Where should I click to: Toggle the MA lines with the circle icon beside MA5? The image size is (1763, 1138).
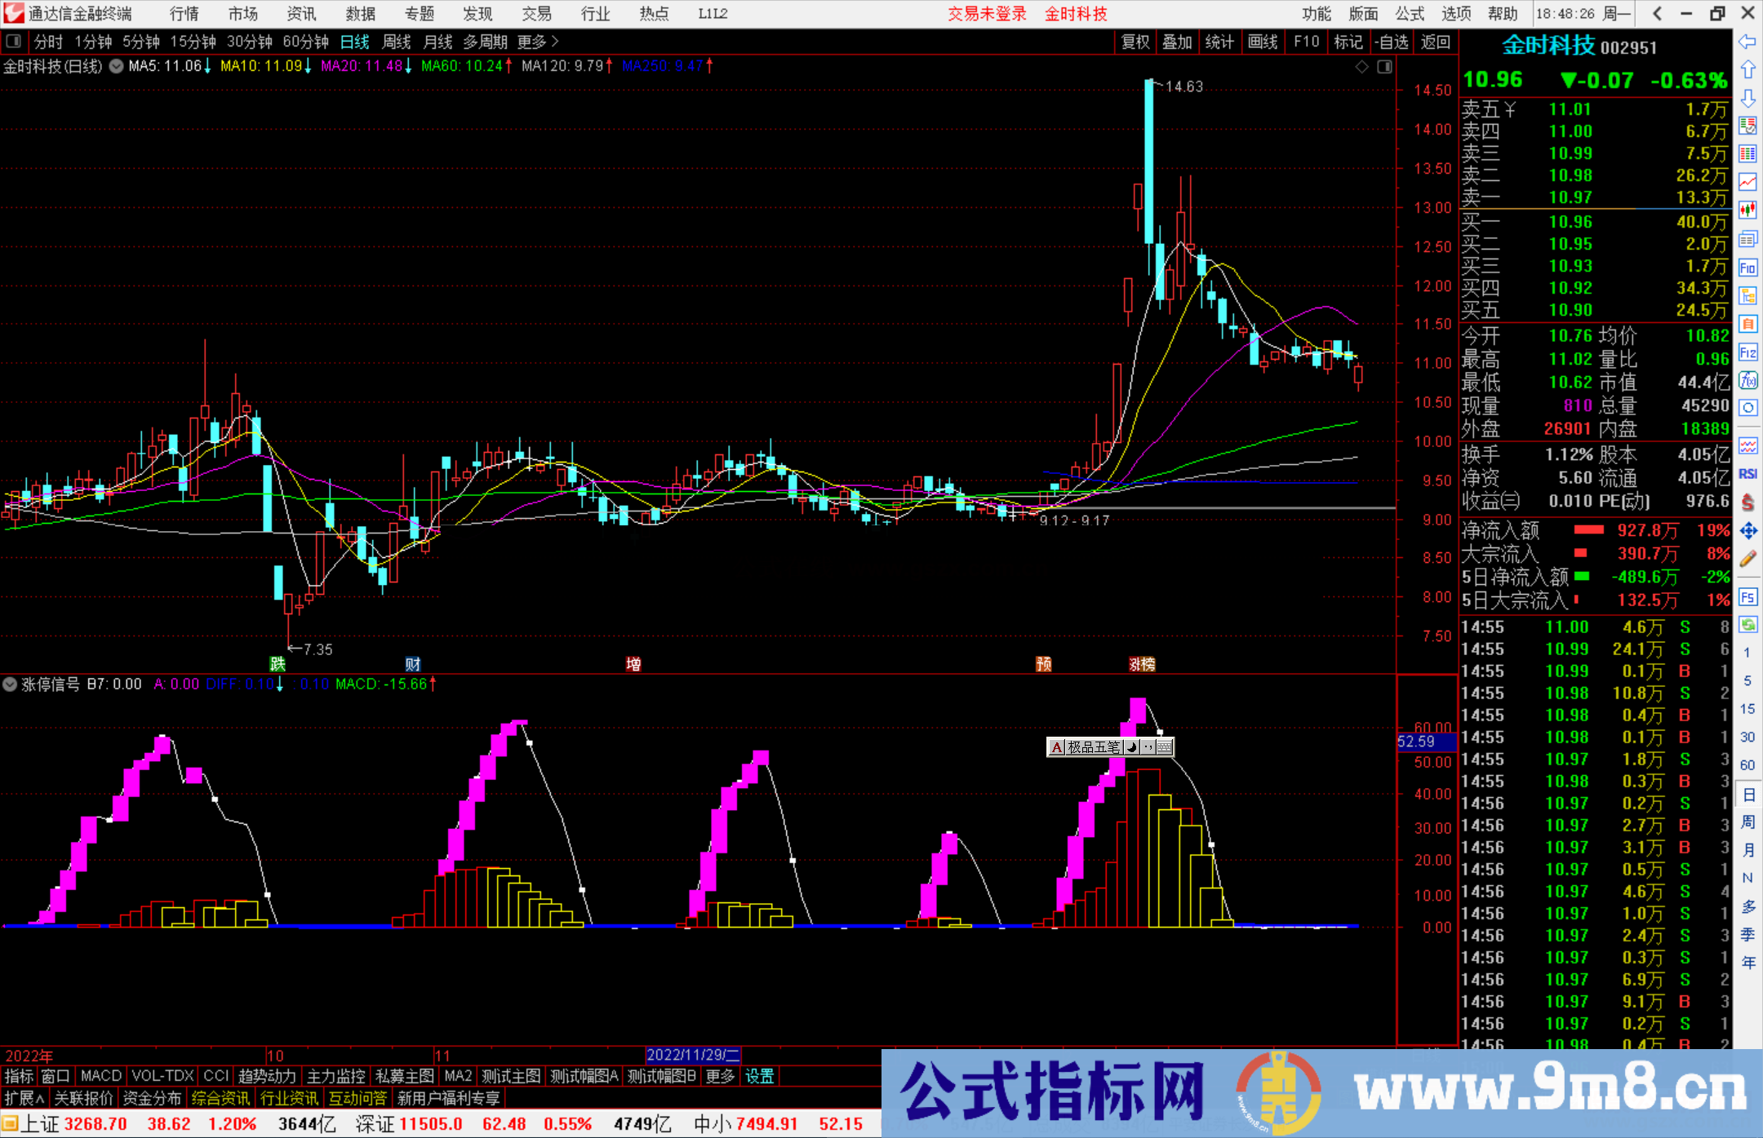[x=115, y=67]
